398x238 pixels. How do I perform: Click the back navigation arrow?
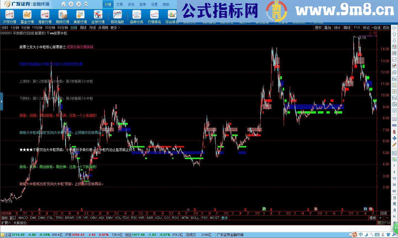pos(71,4)
